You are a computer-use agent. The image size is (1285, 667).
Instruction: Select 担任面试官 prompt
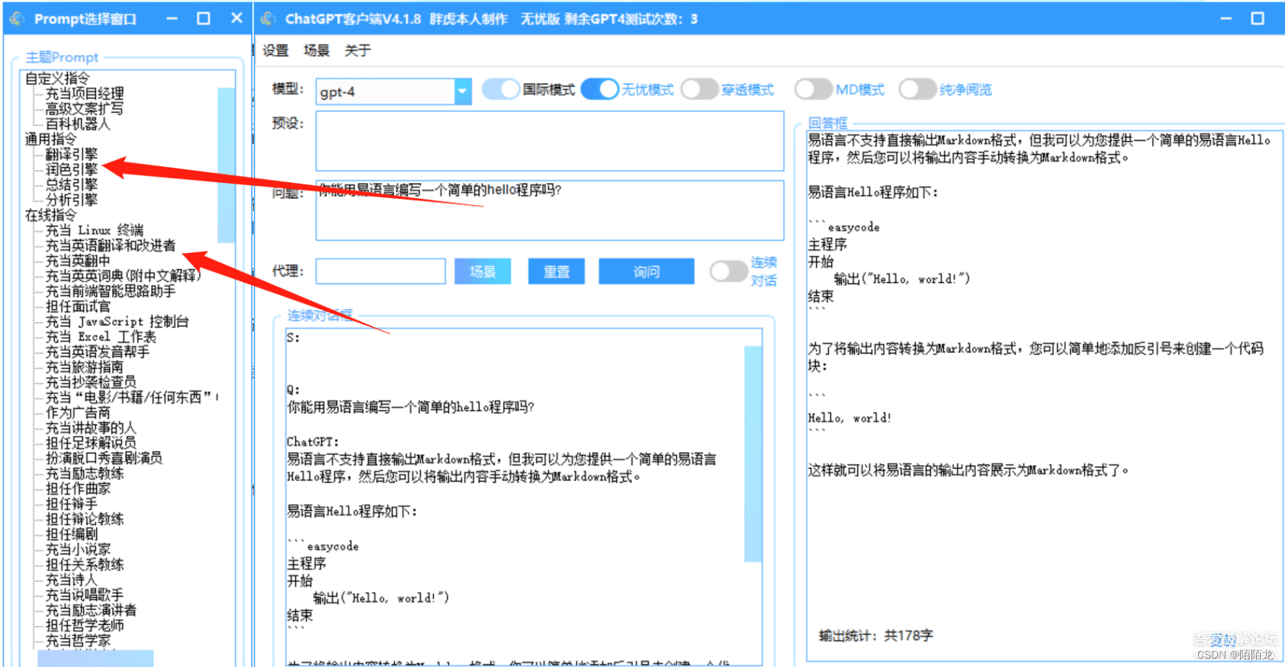coord(78,306)
